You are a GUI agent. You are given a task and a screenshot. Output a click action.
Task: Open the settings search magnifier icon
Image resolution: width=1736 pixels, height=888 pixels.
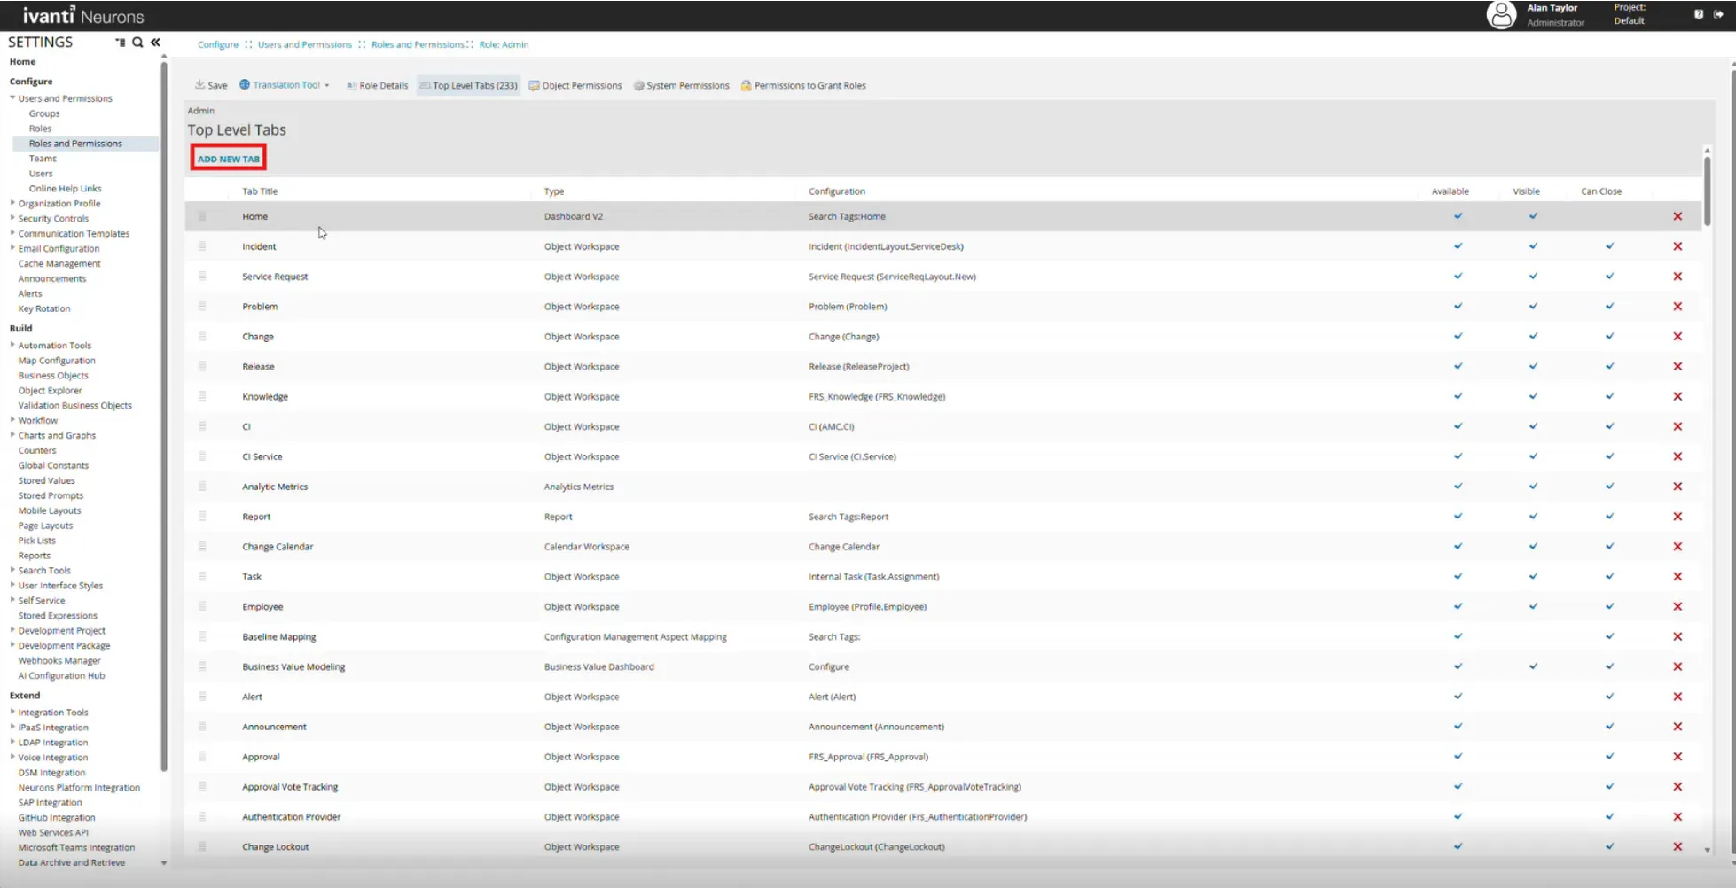click(137, 43)
